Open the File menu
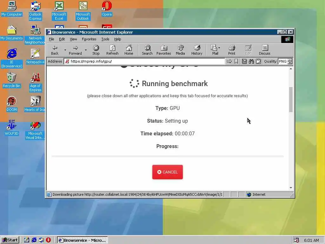This screenshot has width=325, height=244. tap(51, 39)
